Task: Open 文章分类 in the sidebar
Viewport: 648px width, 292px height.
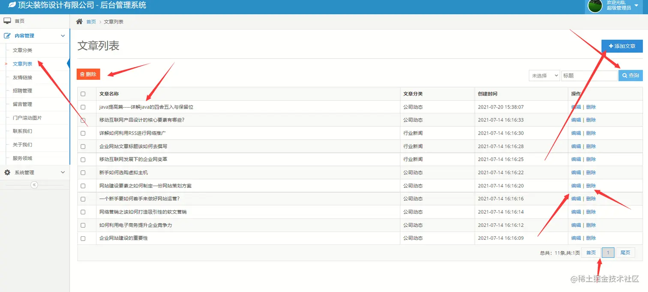Action: click(22, 50)
